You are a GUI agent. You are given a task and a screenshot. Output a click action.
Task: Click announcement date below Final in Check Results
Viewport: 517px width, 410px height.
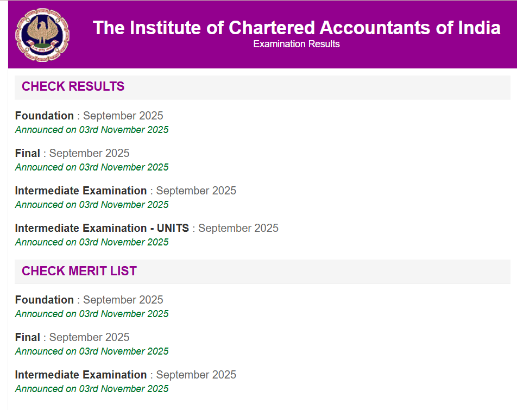click(x=92, y=167)
